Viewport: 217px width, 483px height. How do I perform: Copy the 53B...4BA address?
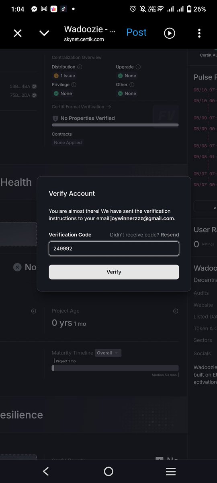(35, 86)
